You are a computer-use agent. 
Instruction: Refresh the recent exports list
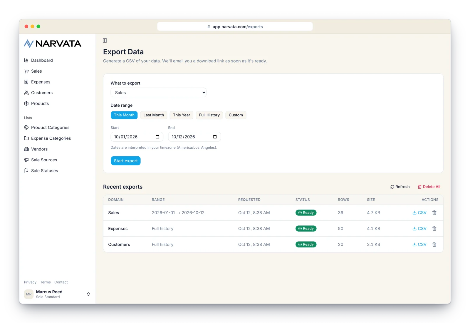[x=400, y=187]
